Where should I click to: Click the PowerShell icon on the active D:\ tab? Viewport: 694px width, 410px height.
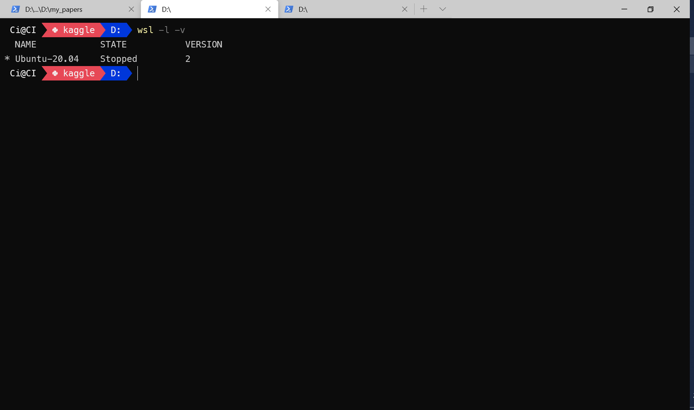coord(153,9)
